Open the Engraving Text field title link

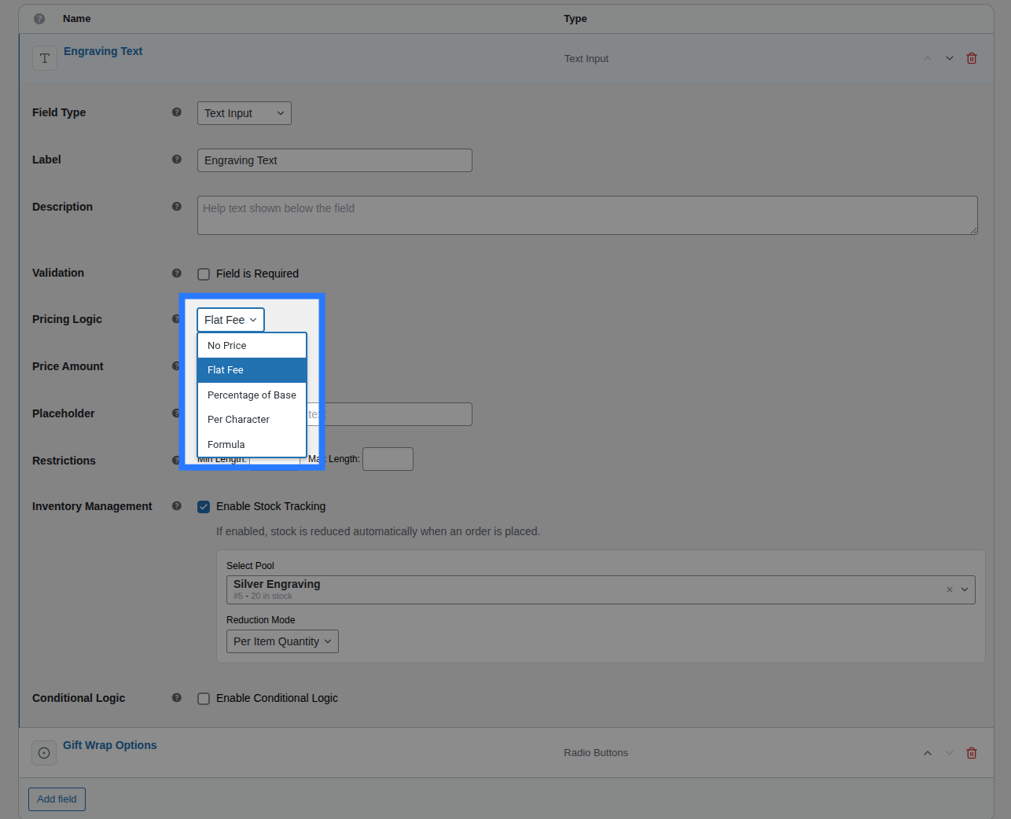click(x=103, y=51)
